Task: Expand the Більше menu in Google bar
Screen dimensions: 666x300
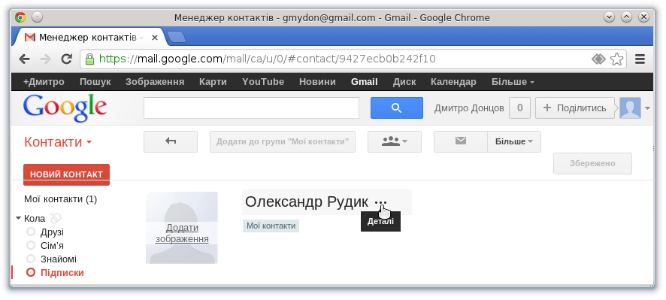Action: (x=513, y=82)
